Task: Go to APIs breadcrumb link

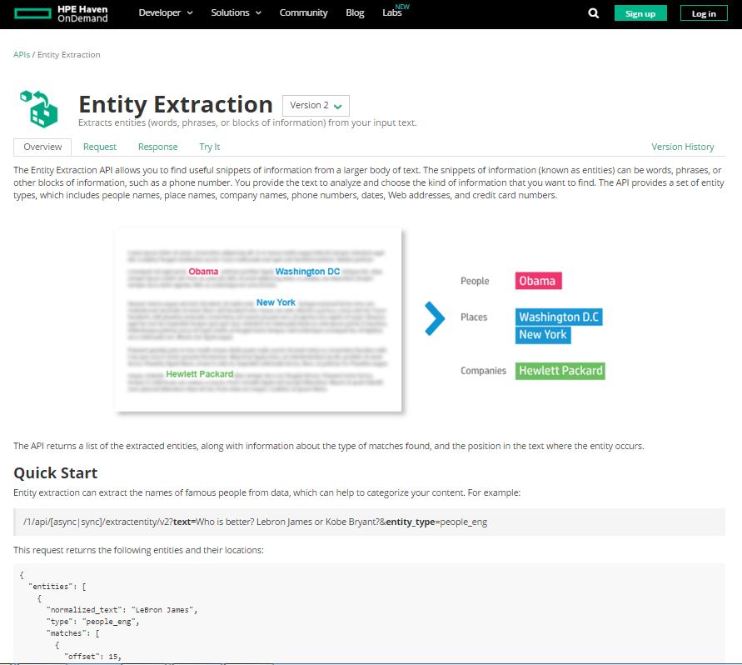Action: coord(22,54)
